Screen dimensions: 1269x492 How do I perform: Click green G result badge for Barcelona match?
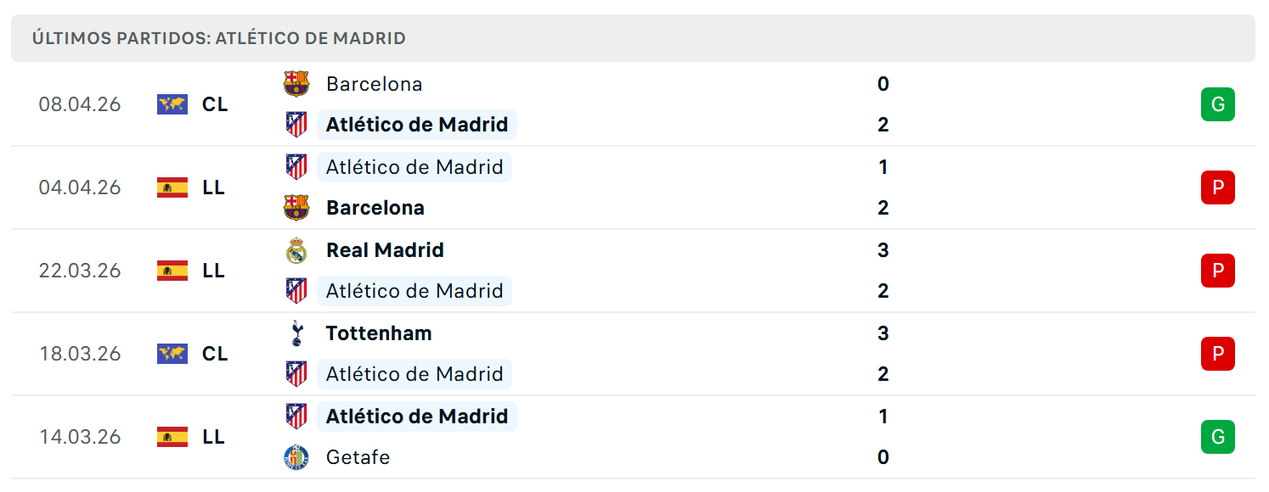click(1217, 104)
